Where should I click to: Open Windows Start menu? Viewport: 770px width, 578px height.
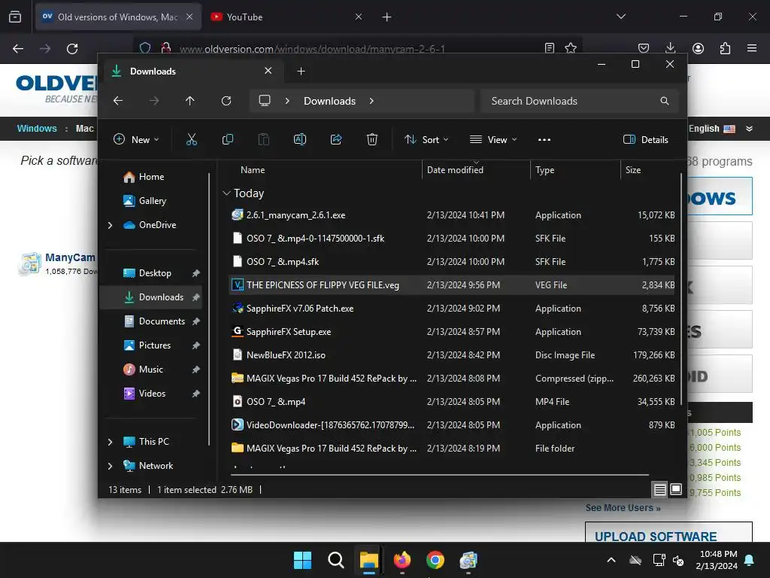click(302, 560)
